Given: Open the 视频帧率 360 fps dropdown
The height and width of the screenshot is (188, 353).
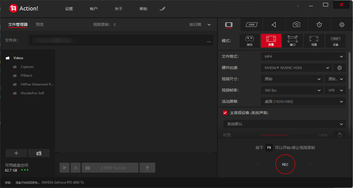Looking at the screenshot, I should pos(292,90).
